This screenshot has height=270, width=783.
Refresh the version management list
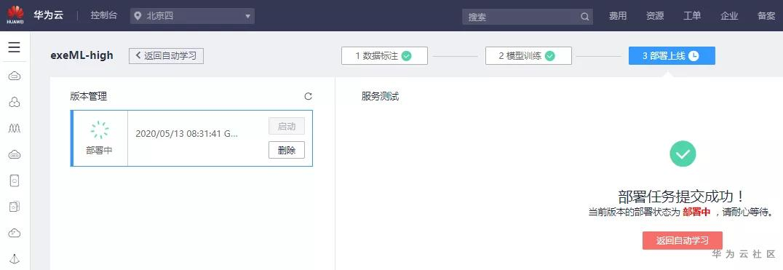[x=308, y=96]
